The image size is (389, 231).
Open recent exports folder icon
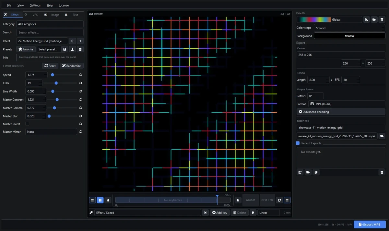click(x=308, y=172)
